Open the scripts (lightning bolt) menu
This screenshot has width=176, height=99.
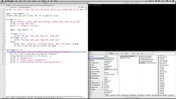pos(52,1)
